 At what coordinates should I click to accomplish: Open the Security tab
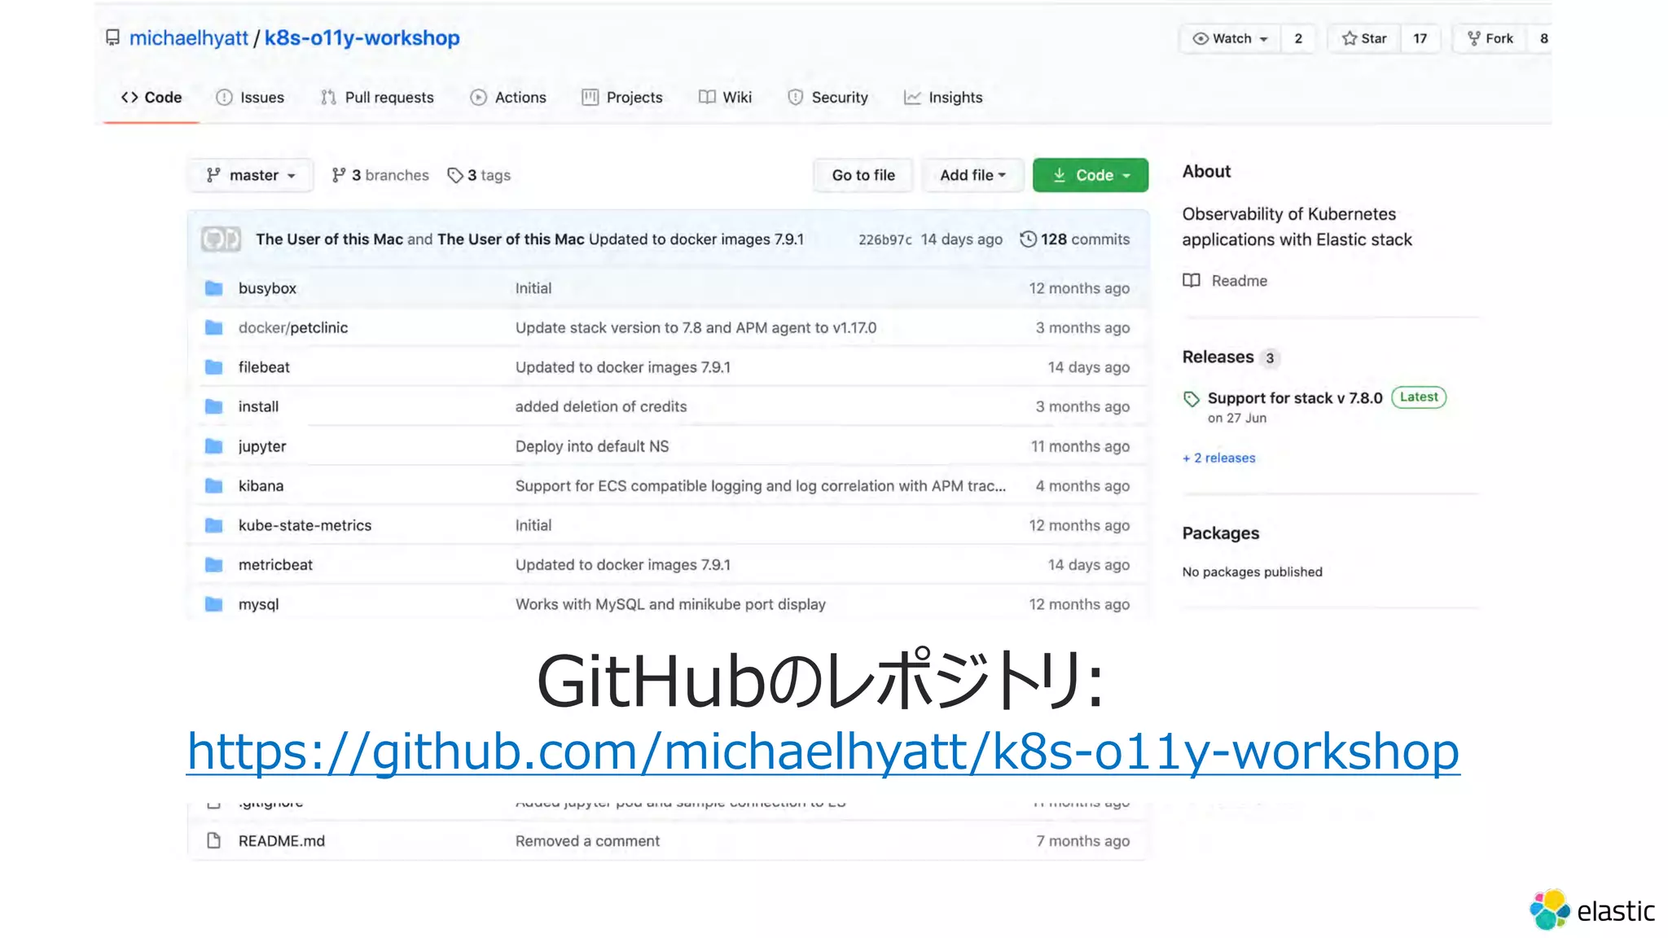click(x=827, y=97)
